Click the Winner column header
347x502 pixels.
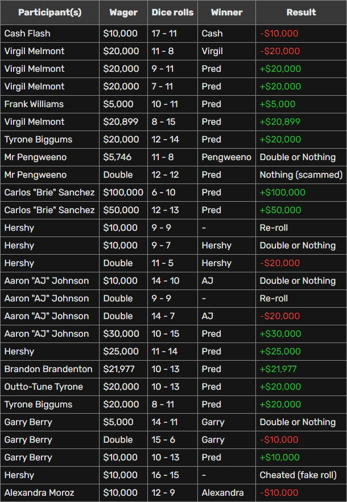(226, 12)
